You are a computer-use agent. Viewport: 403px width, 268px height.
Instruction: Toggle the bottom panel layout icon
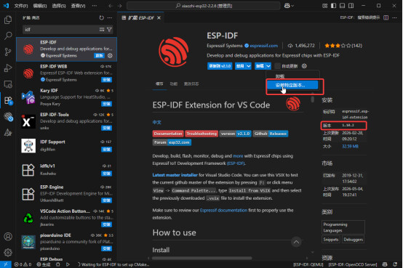342,6
